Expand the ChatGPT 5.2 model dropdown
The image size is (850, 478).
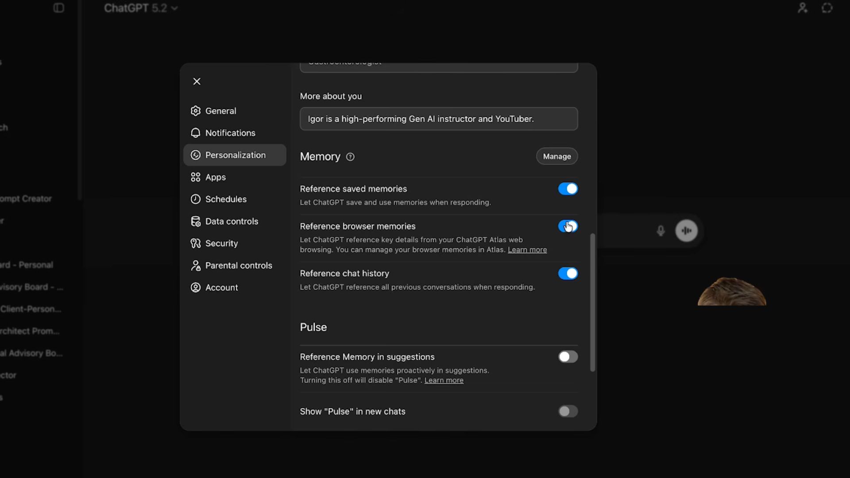tap(141, 8)
